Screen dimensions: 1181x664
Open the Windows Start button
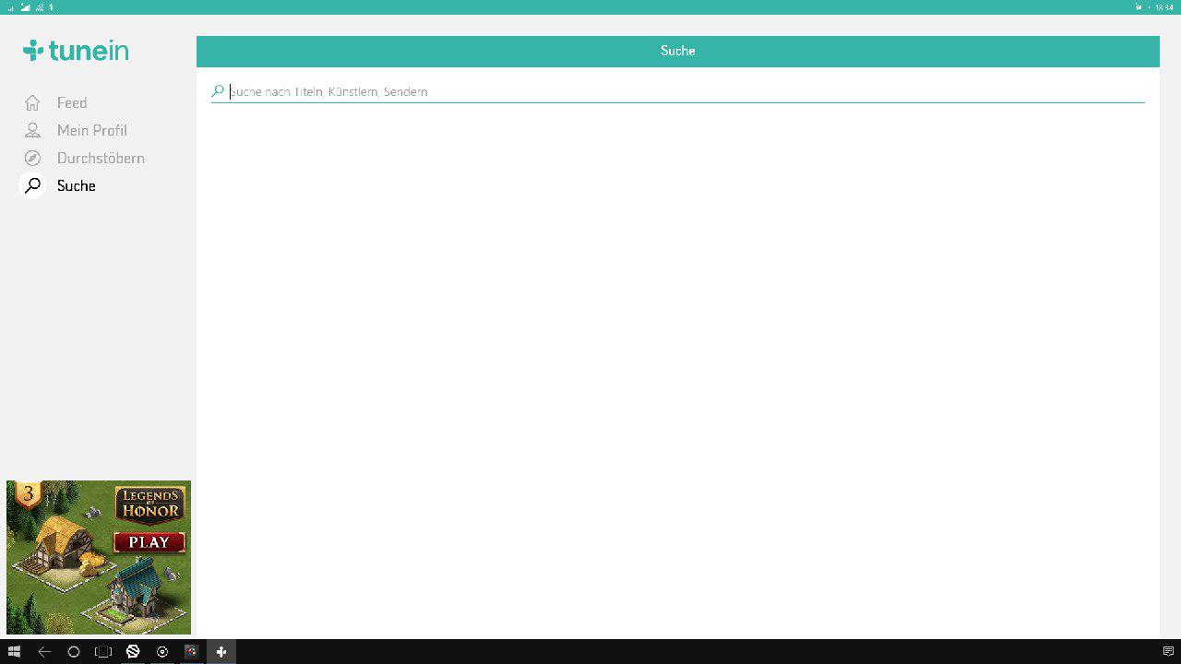pyautogui.click(x=14, y=651)
